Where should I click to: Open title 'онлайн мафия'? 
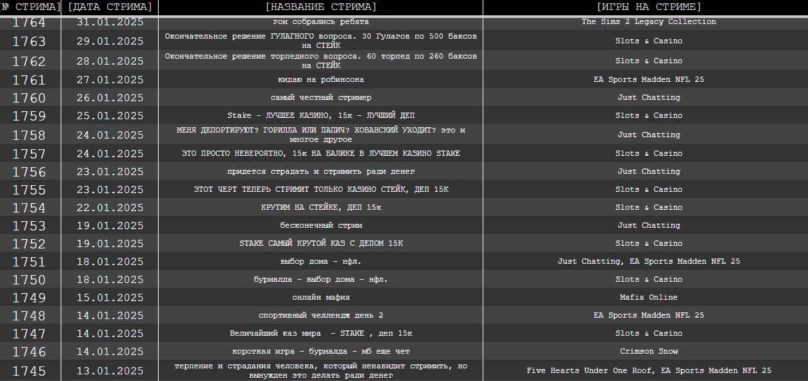pyautogui.click(x=321, y=298)
